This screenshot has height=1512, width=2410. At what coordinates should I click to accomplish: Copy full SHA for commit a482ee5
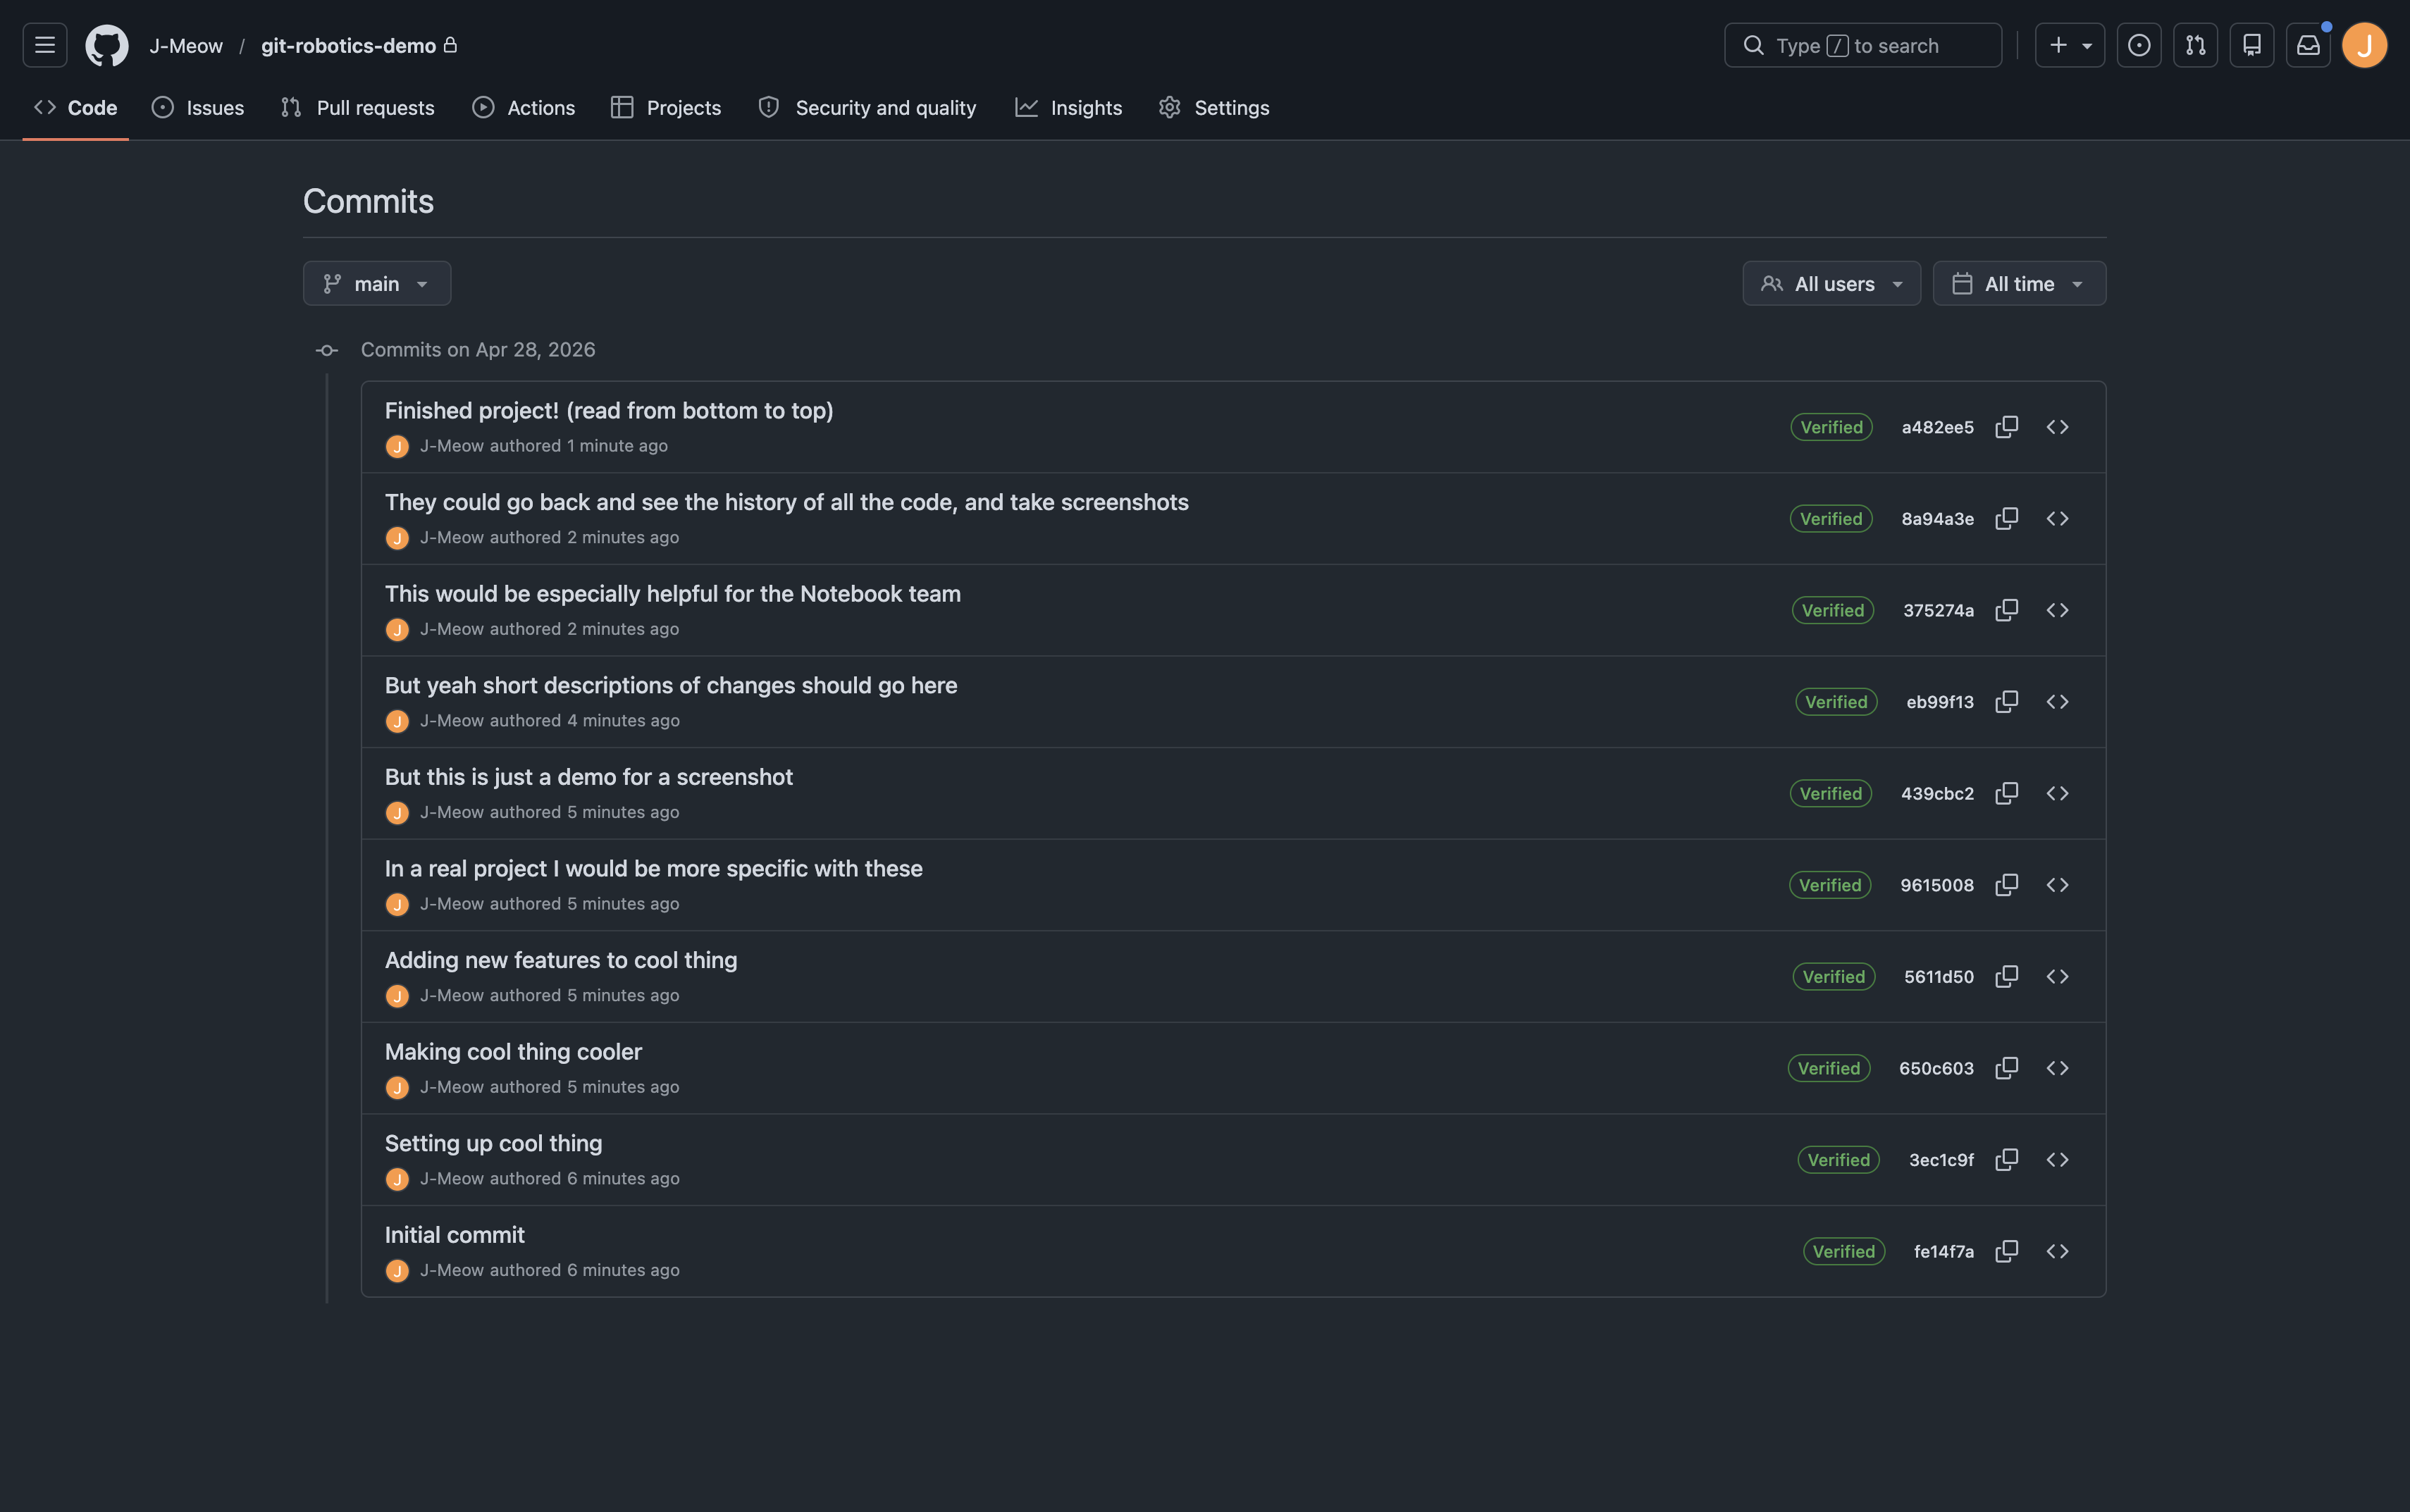pos(2006,427)
